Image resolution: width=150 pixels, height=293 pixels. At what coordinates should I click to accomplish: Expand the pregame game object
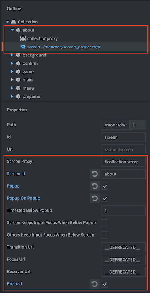(x=12, y=96)
